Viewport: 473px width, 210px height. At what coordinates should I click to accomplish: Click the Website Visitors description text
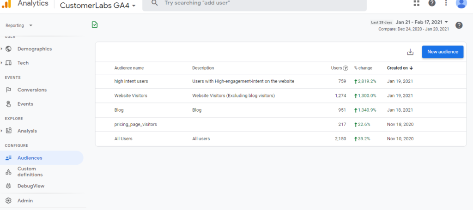[x=234, y=96]
